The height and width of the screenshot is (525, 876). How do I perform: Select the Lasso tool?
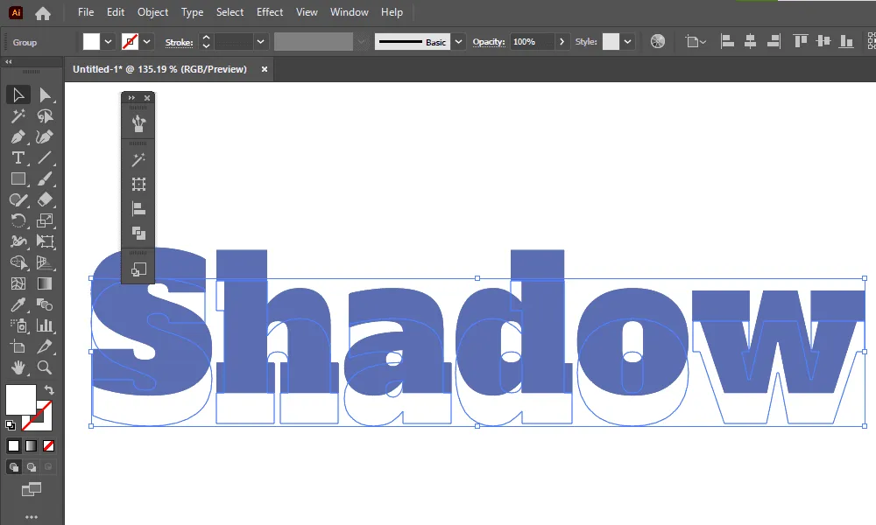pos(45,116)
